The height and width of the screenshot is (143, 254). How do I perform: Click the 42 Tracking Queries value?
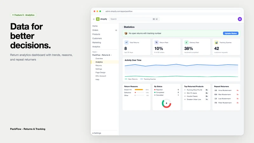click(217, 49)
